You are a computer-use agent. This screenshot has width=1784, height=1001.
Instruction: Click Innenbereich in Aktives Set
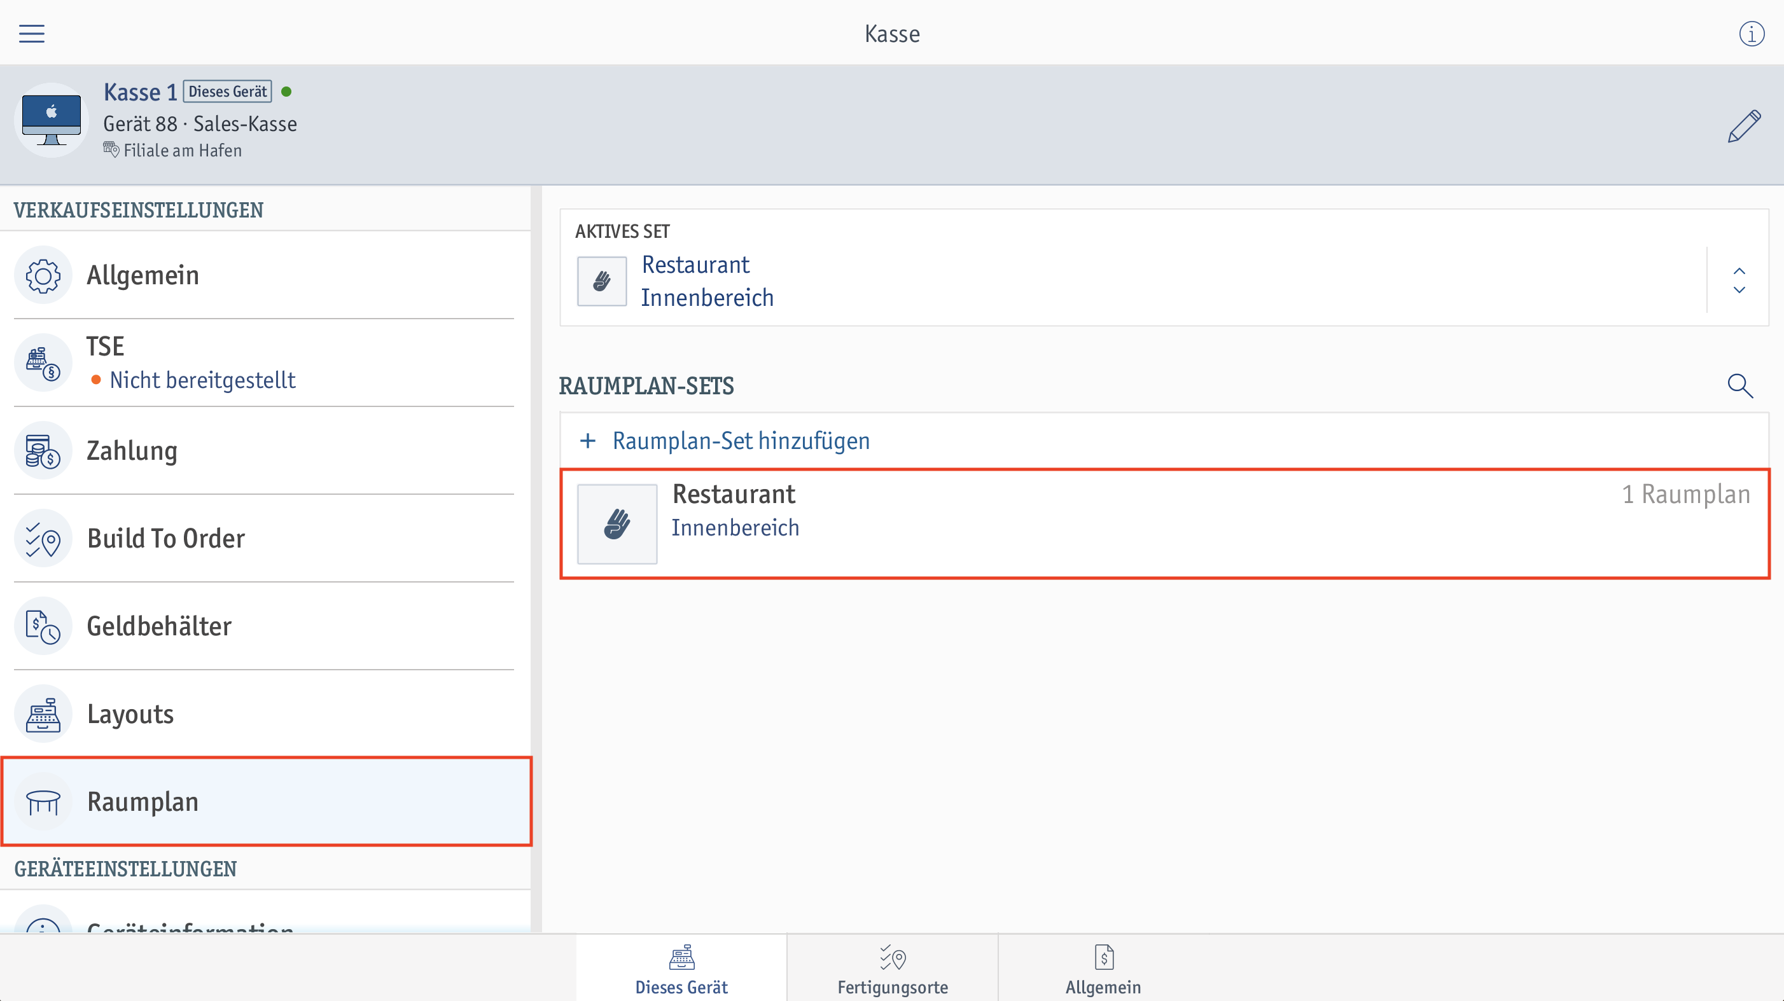coord(707,298)
